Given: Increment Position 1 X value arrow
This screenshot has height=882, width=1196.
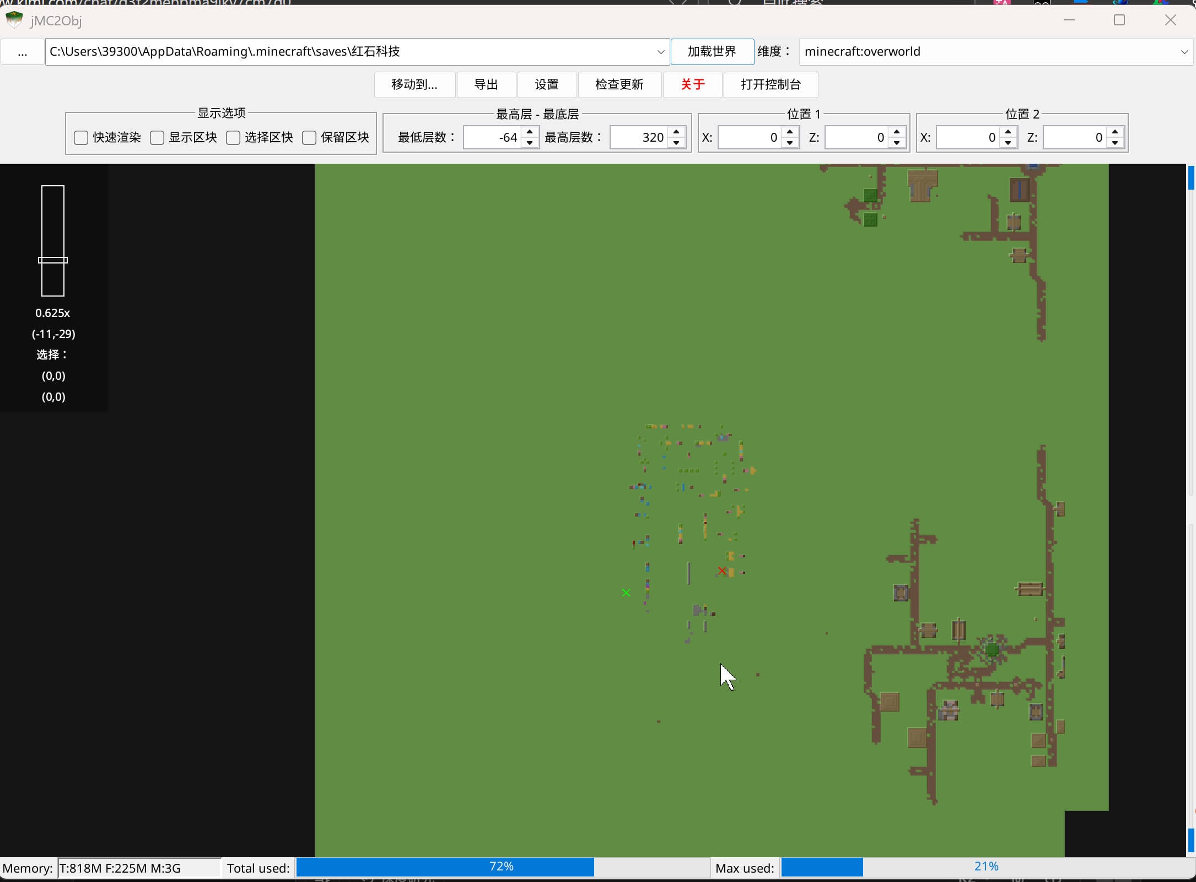Looking at the screenshot, I should coord(790,132).
